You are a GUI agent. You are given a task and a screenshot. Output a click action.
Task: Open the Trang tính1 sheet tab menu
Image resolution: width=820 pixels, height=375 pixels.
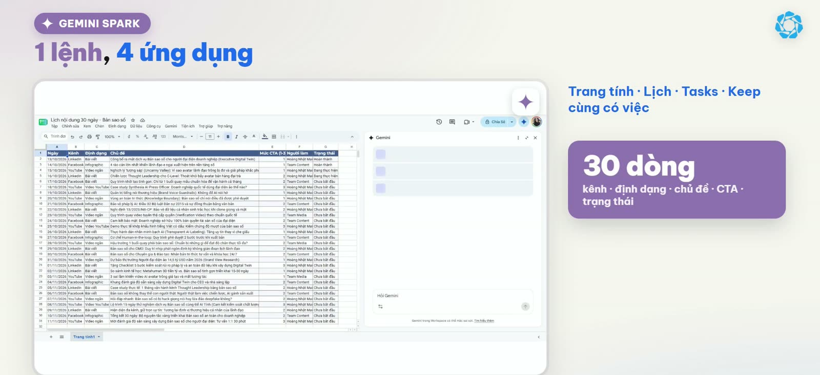pyautogui.click(x=99, y=337)
